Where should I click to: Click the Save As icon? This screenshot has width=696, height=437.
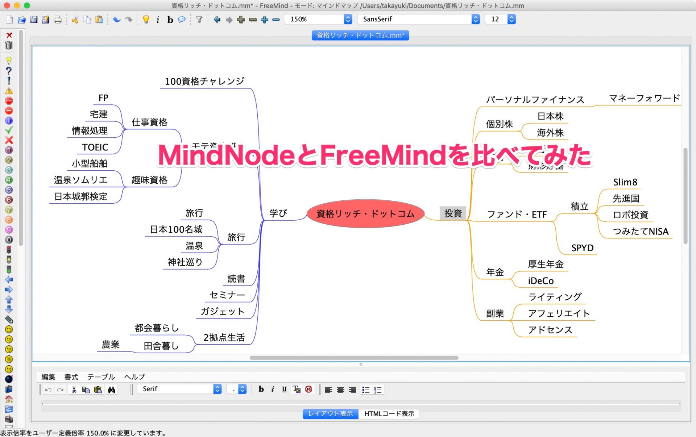coord(46,20)
